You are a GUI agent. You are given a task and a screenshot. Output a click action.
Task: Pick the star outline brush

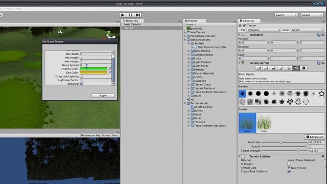tap(321, 94)
